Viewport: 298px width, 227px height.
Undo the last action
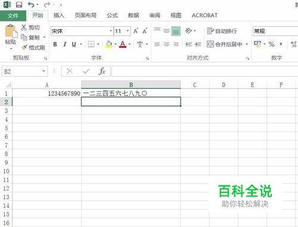point(31,4)
